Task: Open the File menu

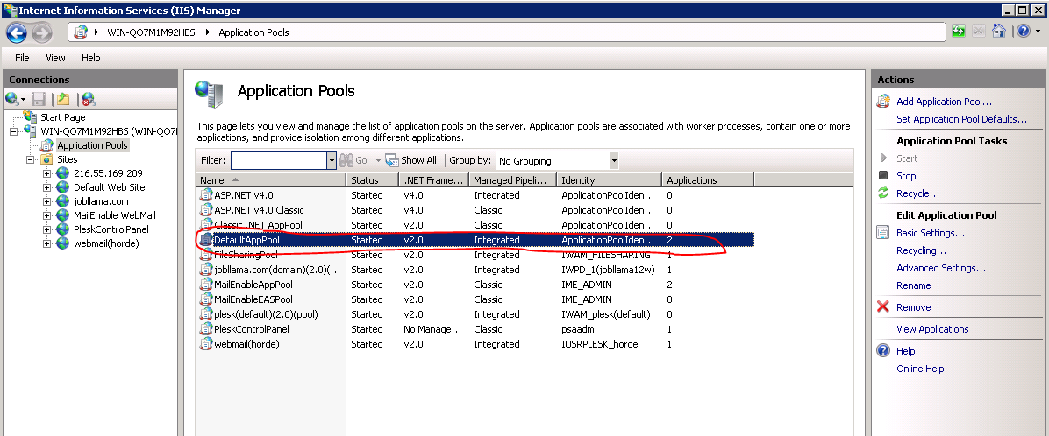Action: pyautogui.click(x=22, y=58)
